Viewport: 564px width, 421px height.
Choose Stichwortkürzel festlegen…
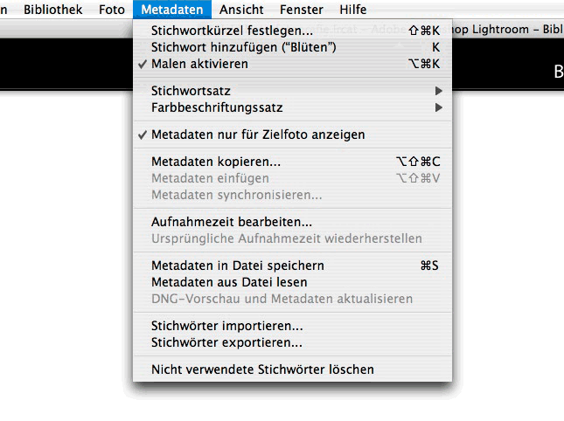292,31
